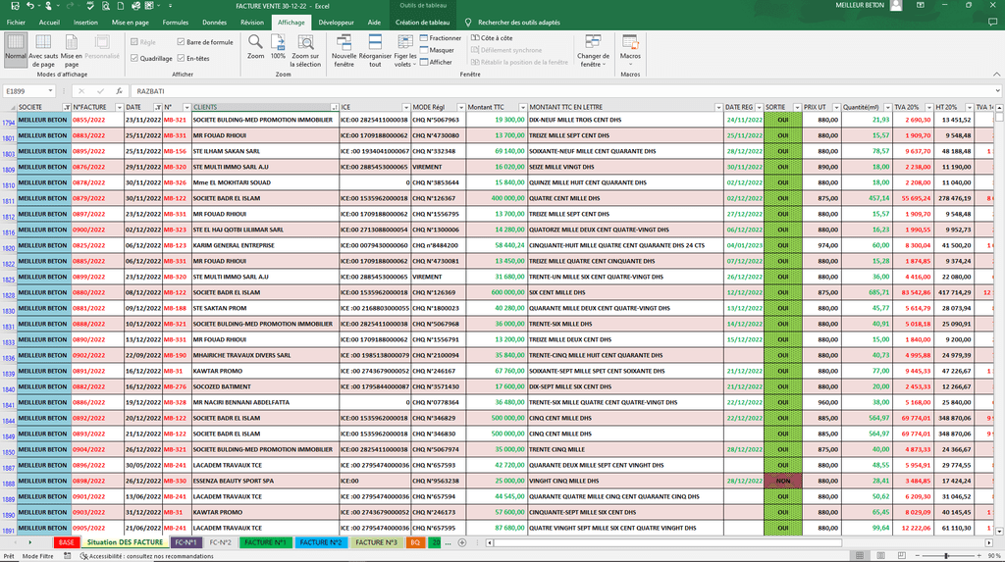Image resolution: width=1005 pixels, height=562 pixels.
Task: Open filter dropdown for CLIENTS column
Action: (x=334, y=107)
